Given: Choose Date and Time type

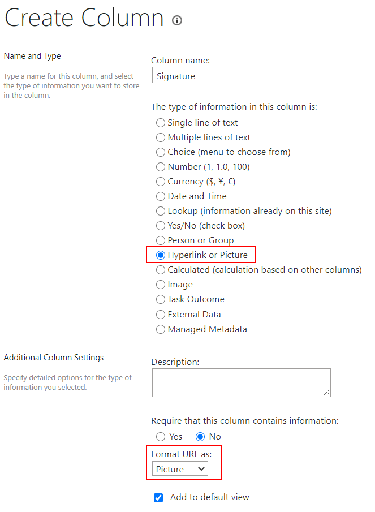Looking at the screenshot, I should (x=161, y=196).
